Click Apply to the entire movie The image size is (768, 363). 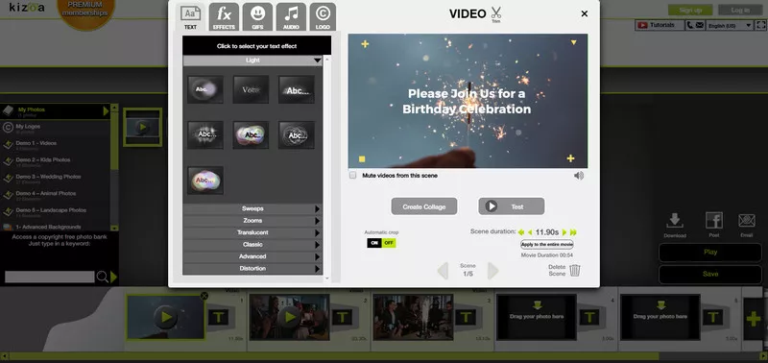(546, 245)
